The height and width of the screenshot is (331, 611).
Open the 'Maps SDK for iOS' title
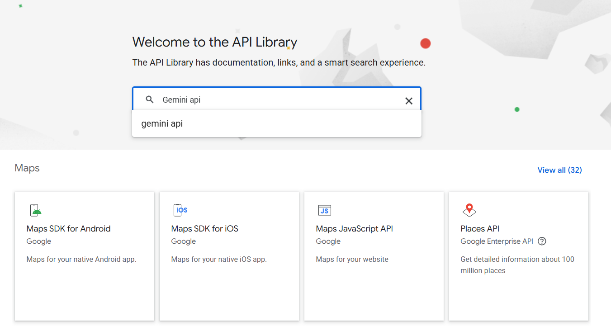204,229
